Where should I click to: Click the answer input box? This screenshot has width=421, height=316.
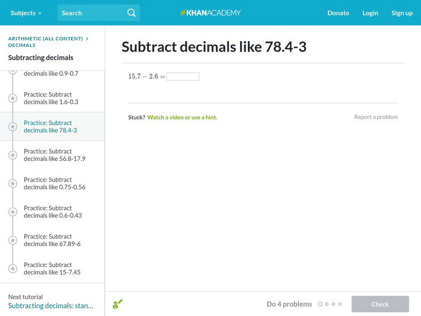coord(183,76)
